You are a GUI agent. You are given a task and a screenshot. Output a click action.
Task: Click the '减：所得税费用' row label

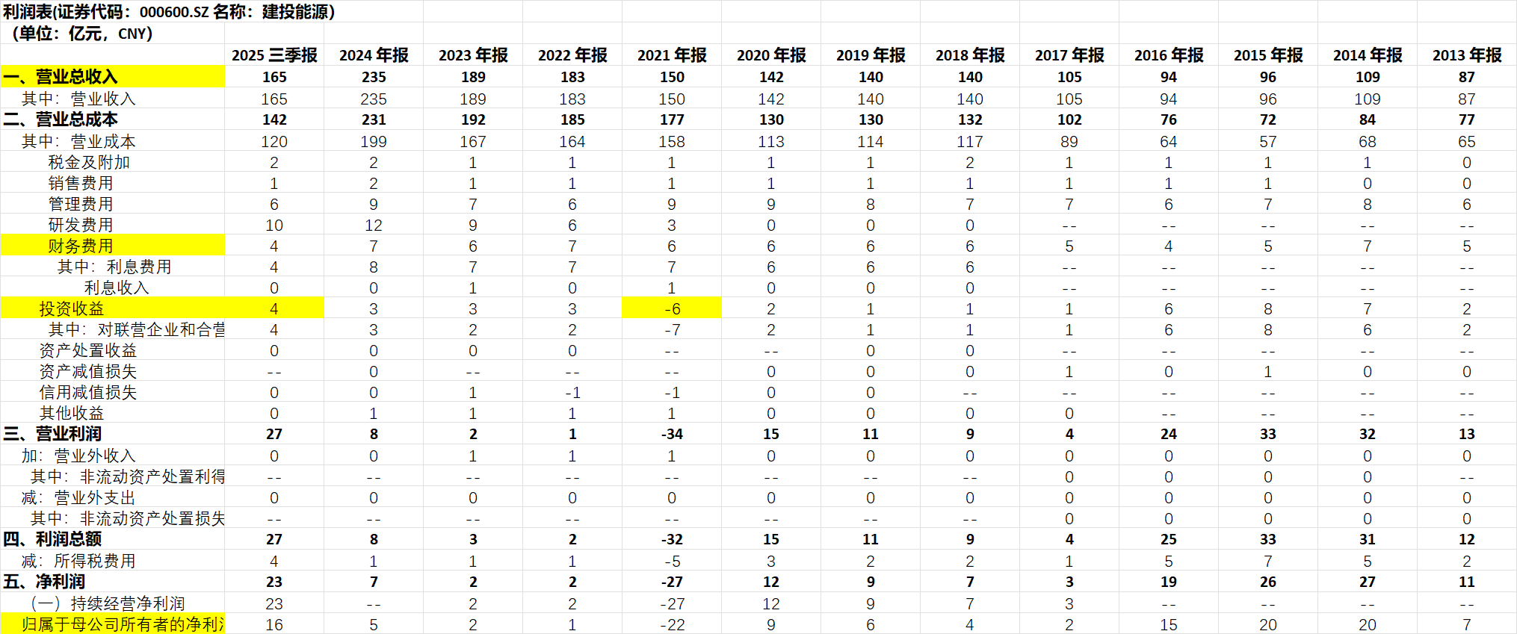click(78, 561)
